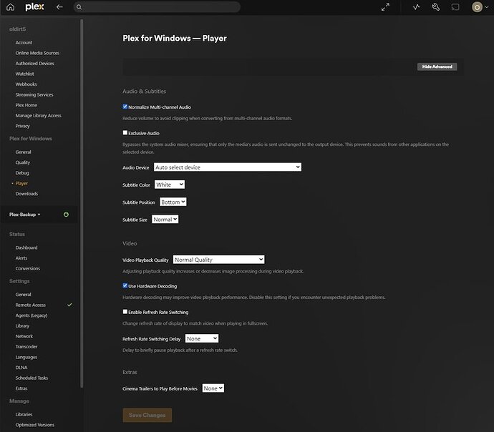Open the Audio Device dropdown
This screenshot has height=432, width=494.
(x=228, y=167)
